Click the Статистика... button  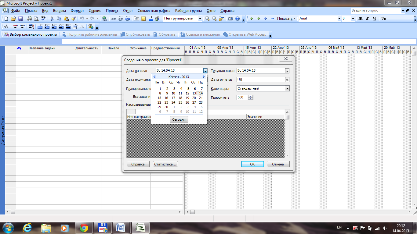(165, 164)
